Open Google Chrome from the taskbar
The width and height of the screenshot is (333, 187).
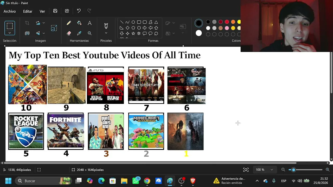[147, 181]
